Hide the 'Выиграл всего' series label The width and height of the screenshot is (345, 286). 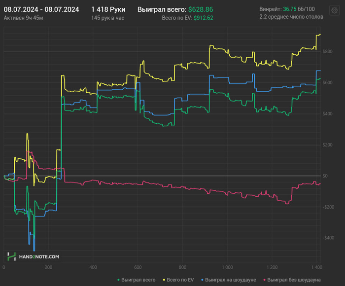pyautogui.click(x=138, y=280)
